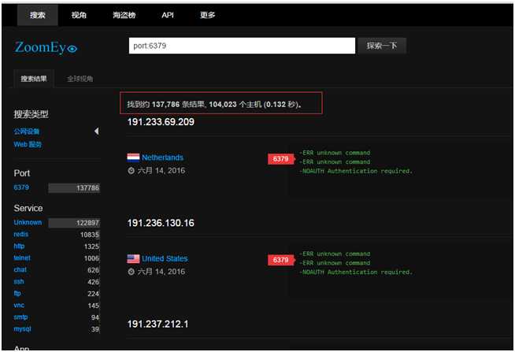The height and width of the screenshot is (352, 515).
Task: Filter by mysql service
Action: 22,329
